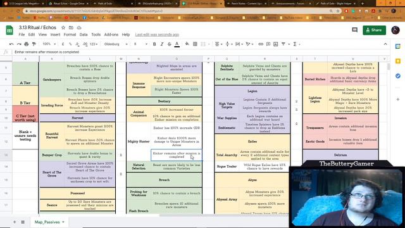Open the Data menu
This screenshot has height=228, width=405.
[x=84, y=35]
